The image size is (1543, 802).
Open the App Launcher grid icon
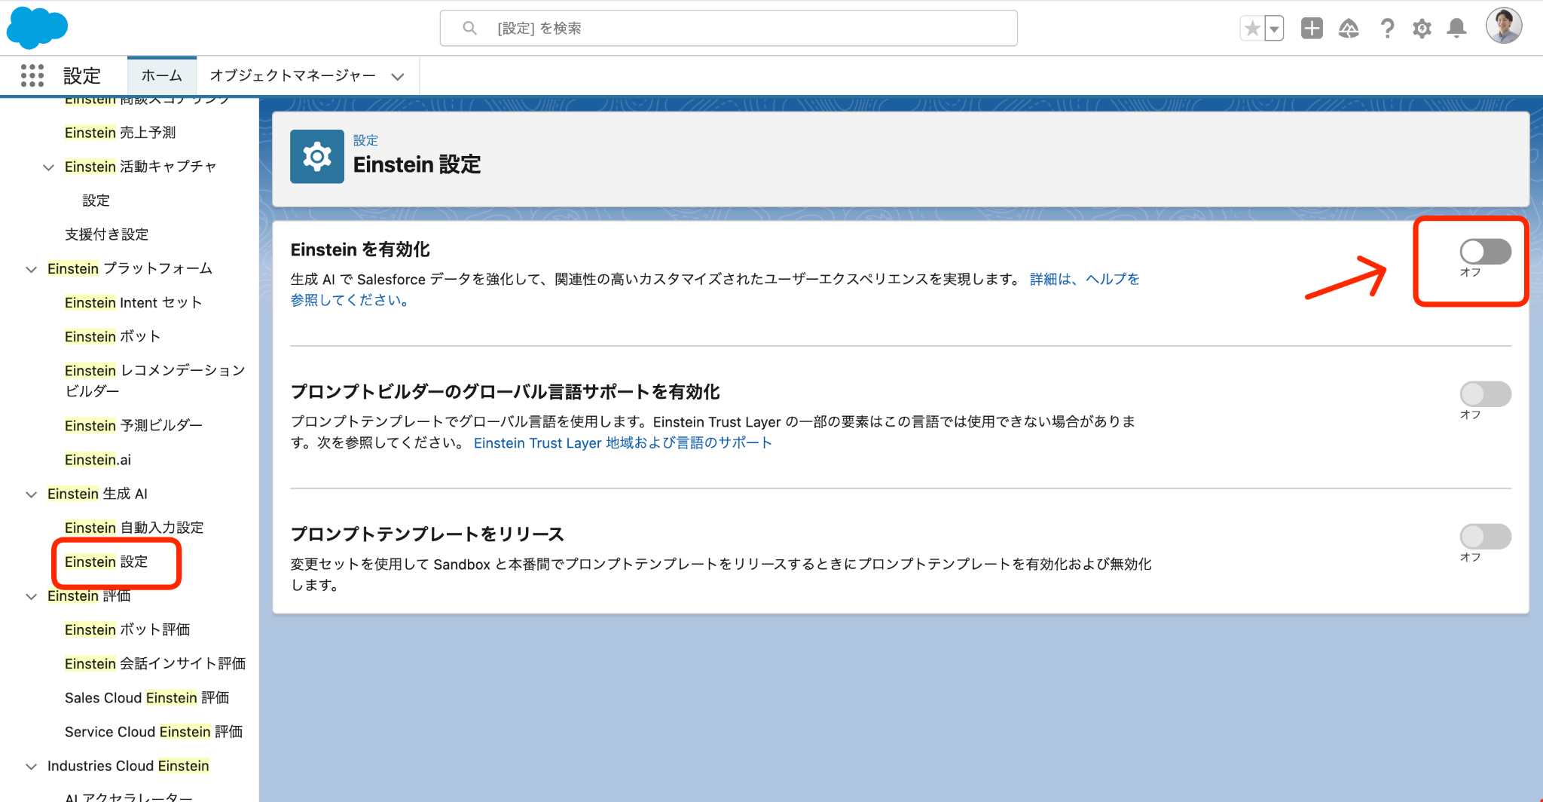32,75
